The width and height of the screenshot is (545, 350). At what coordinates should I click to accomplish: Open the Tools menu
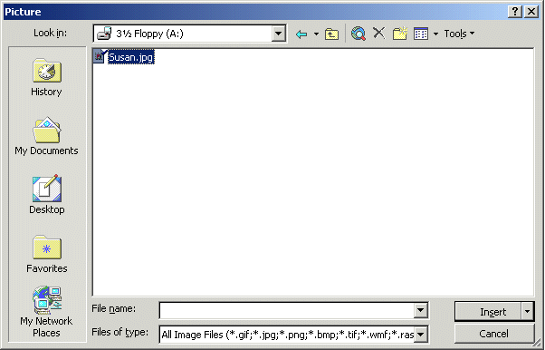click(459, 34)
